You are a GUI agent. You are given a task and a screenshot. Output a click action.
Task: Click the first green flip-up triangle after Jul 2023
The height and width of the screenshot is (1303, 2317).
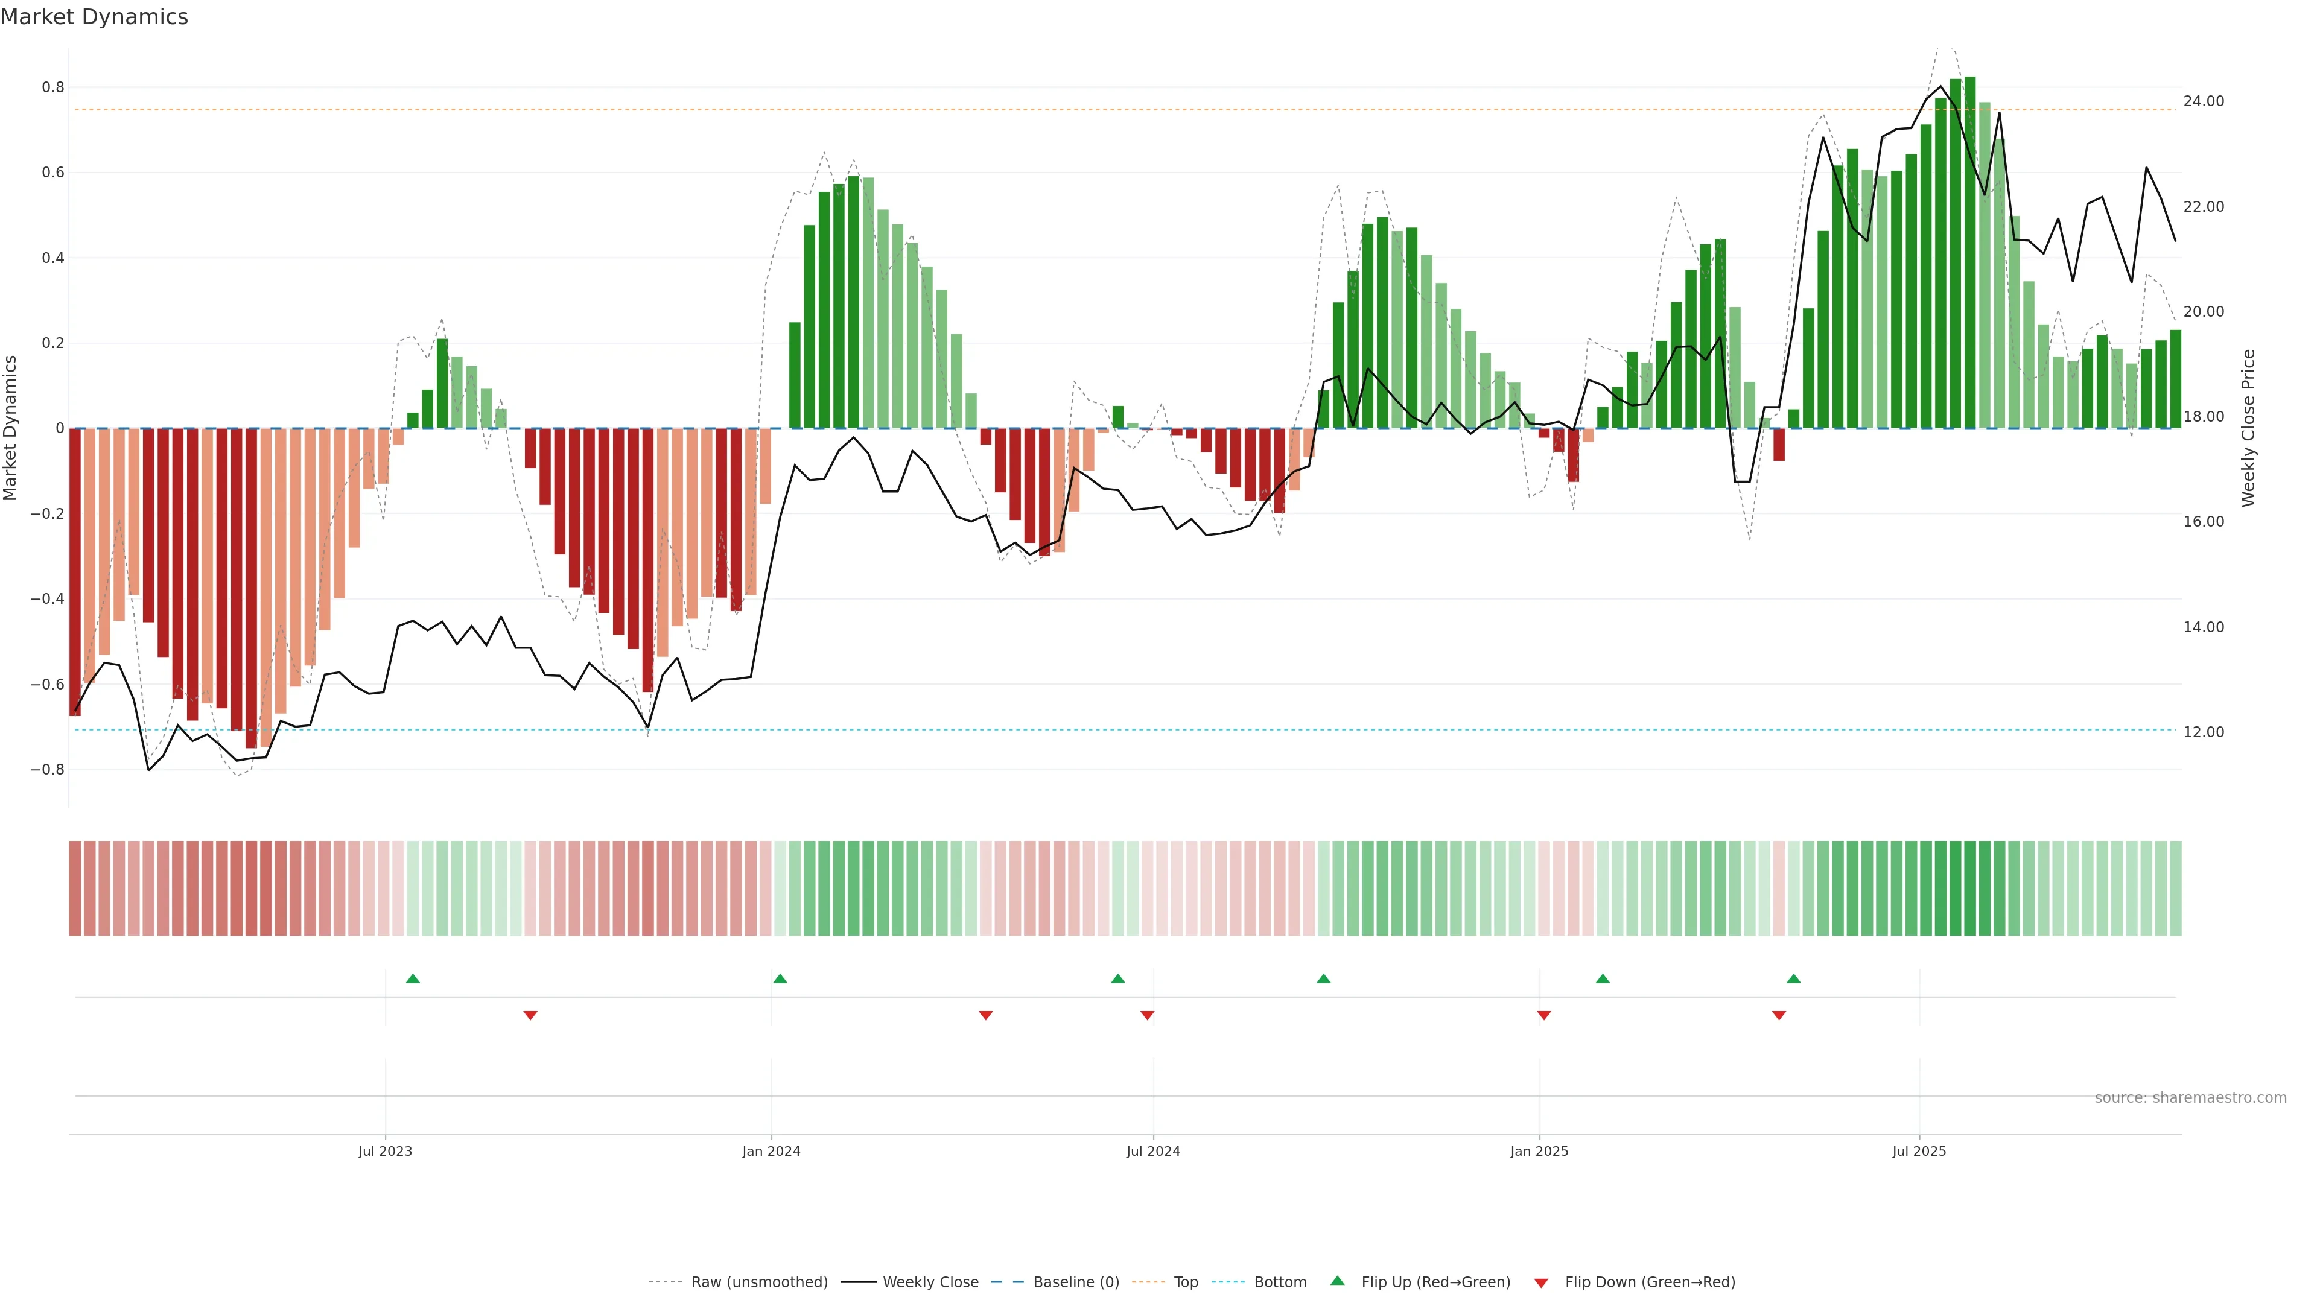(413, 978)
